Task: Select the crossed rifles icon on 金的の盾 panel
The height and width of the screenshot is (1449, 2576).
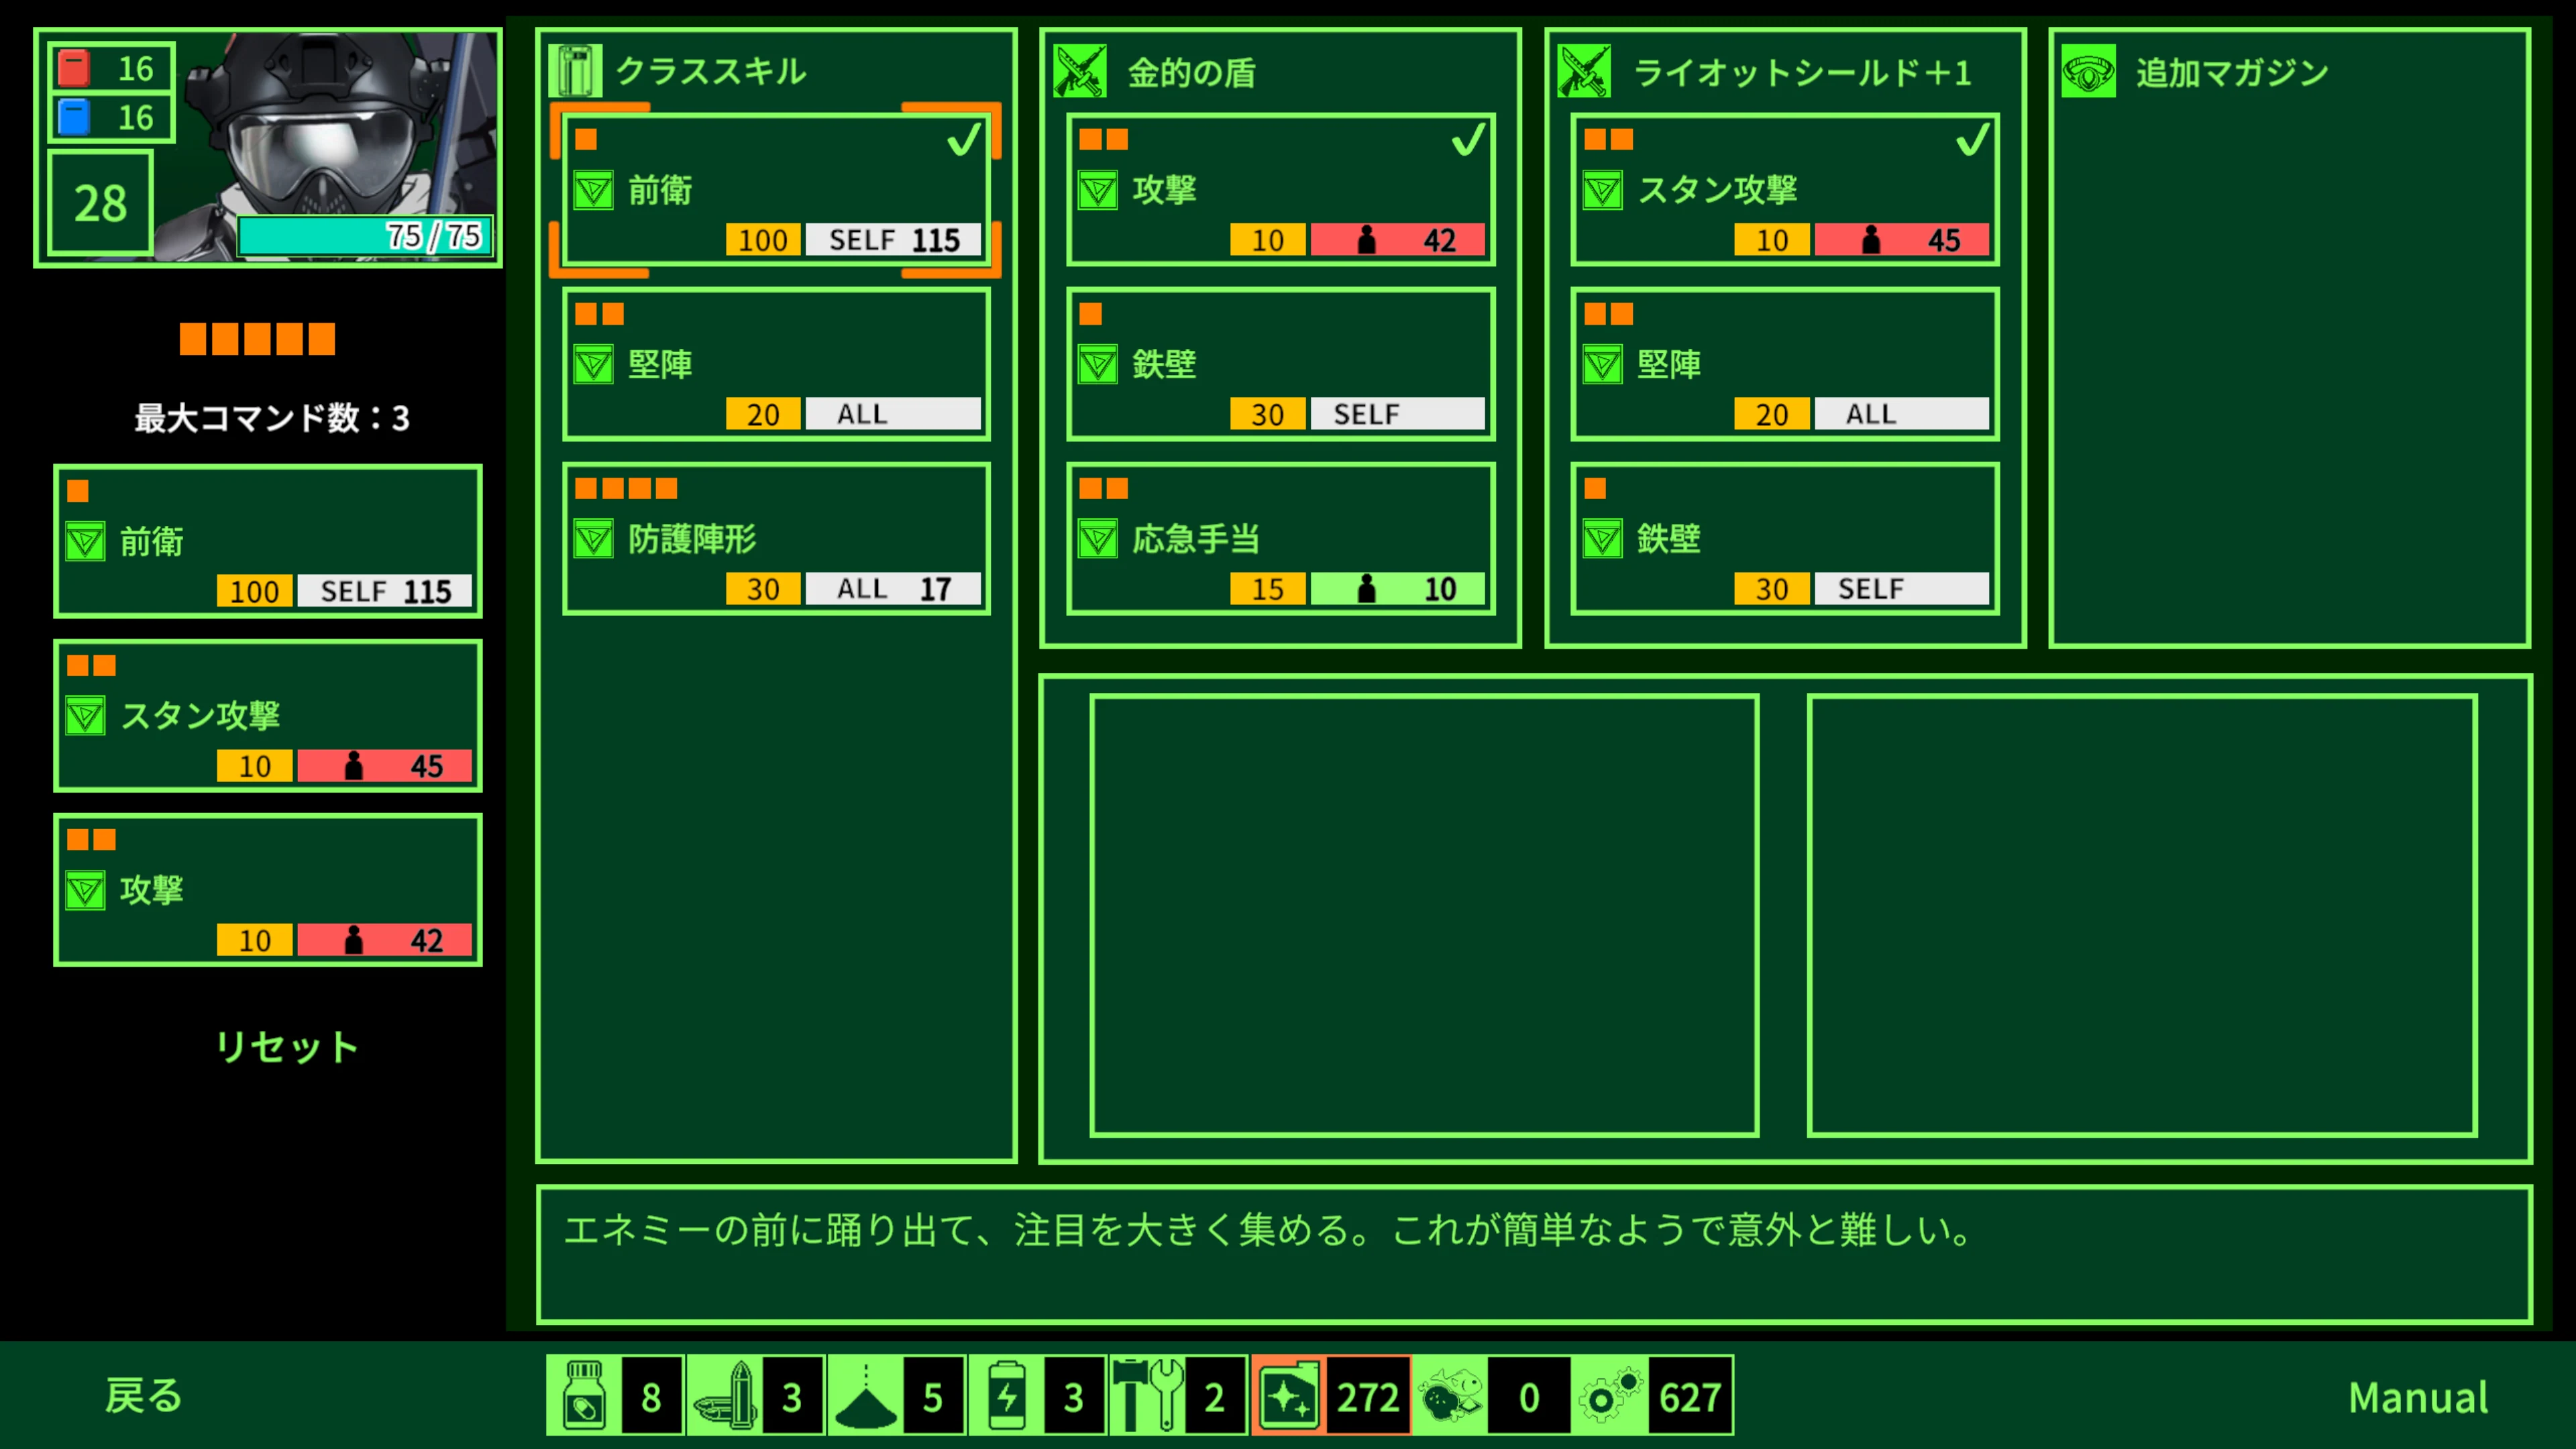Action: pyautogui.click(x=1080, y=70)
